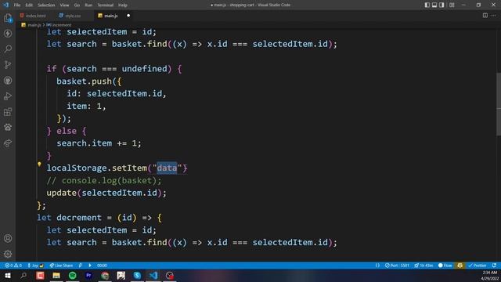Screen dimensions: 501x282
Task: Click the notifications icon in status bar
Action: 494,266
